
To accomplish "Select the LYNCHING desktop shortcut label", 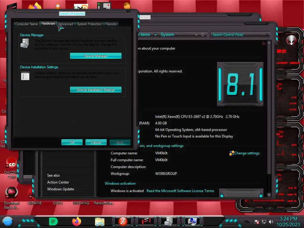I will tap(81, 203).
